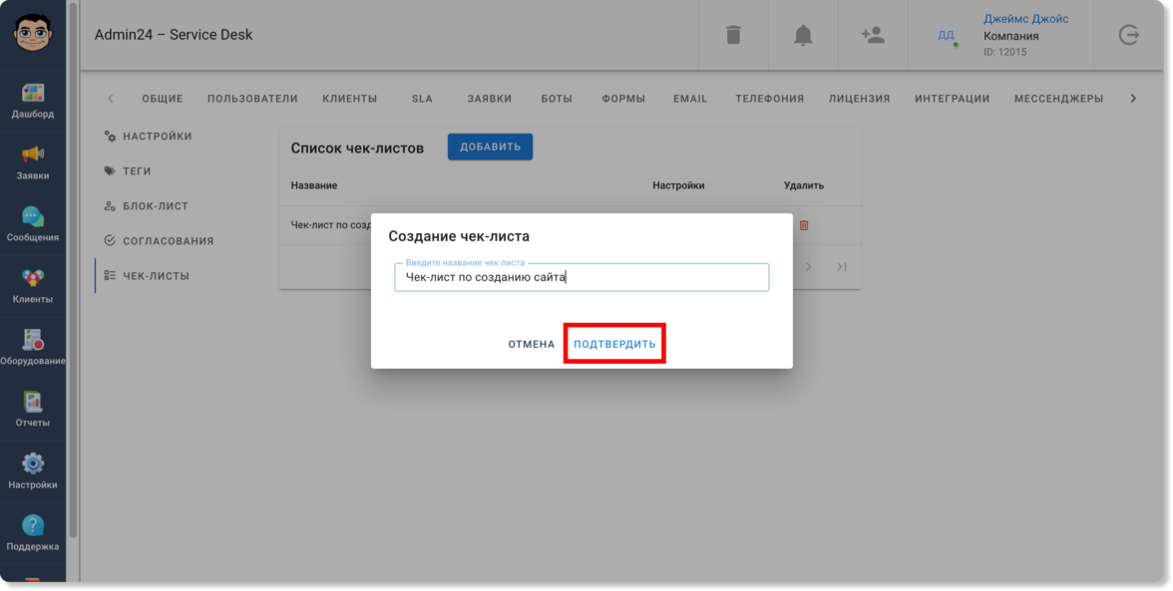
Task: Go to Заявки in the sidebar
Action: 33,161
